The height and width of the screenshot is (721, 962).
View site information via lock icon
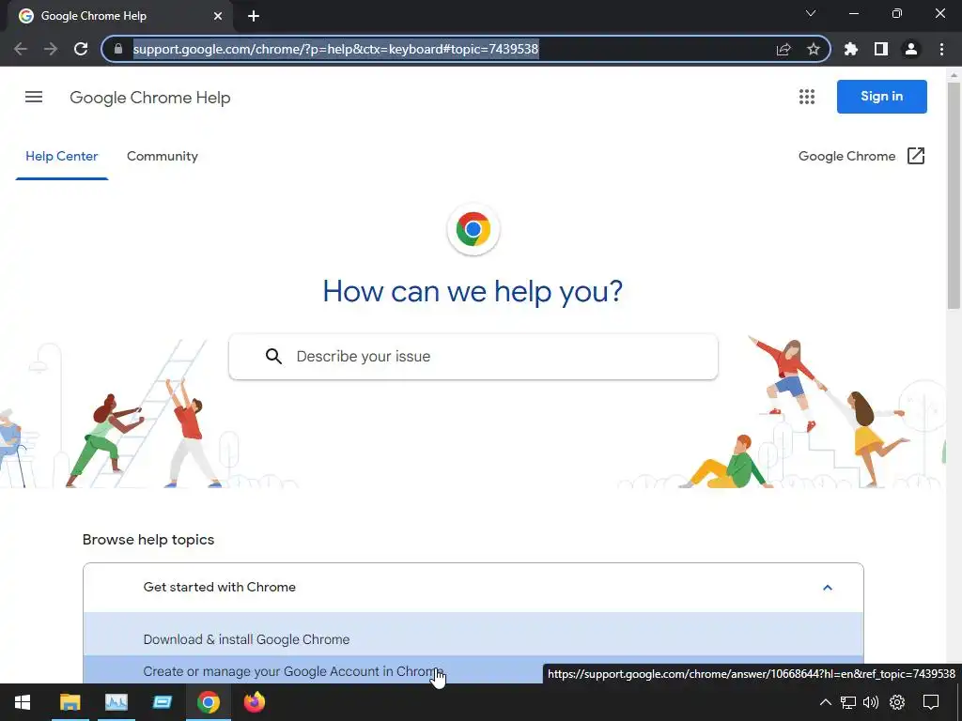pyautogui.click(x=118, y=49)
